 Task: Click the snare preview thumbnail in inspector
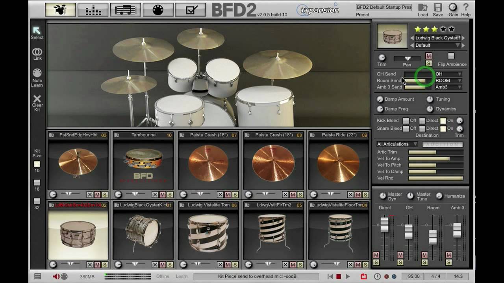[x=392, y=36]
